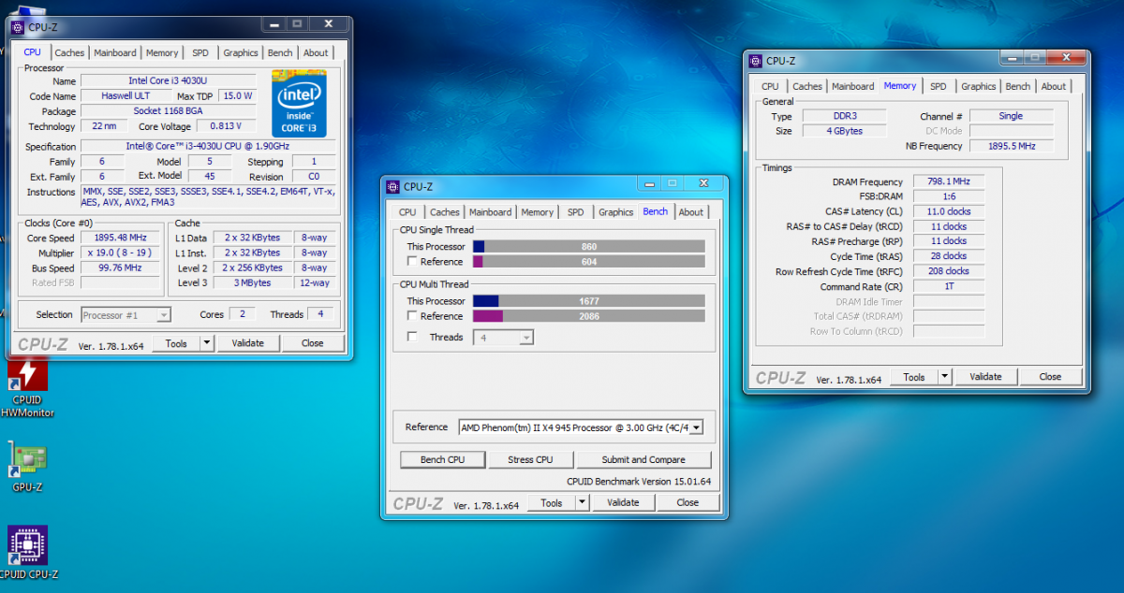Click the CPU-Z title icon in the Memory window
The height and width of the screenshot is (593, 1124).
[755, 61]
